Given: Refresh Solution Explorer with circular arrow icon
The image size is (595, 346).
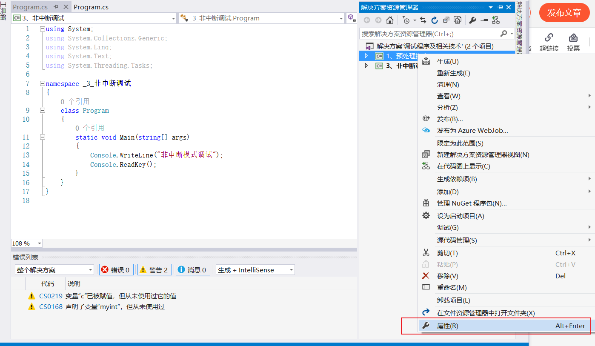Looking at the screenshot, I should coord(435,20).
